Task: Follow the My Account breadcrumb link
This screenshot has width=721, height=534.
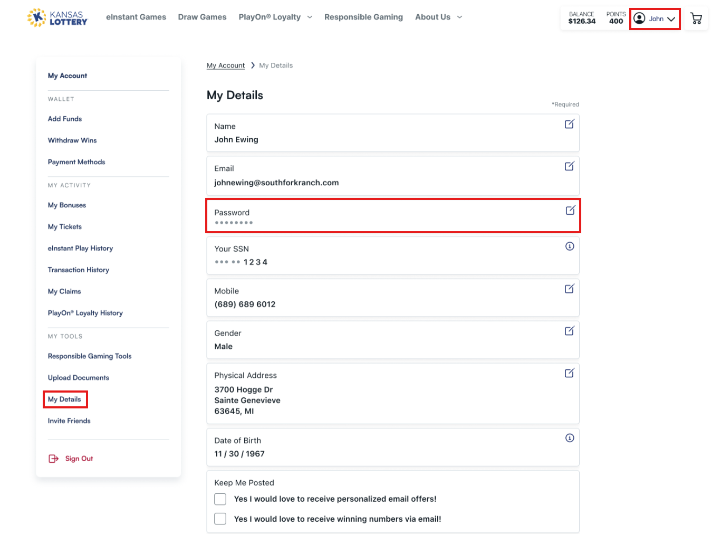Action: tap(226, 65)
